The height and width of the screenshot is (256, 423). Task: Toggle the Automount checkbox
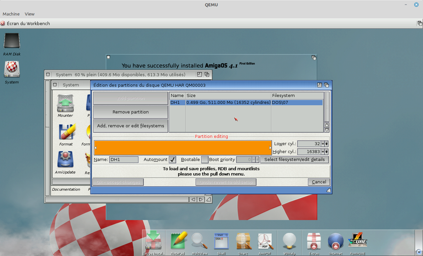point(173,160)
